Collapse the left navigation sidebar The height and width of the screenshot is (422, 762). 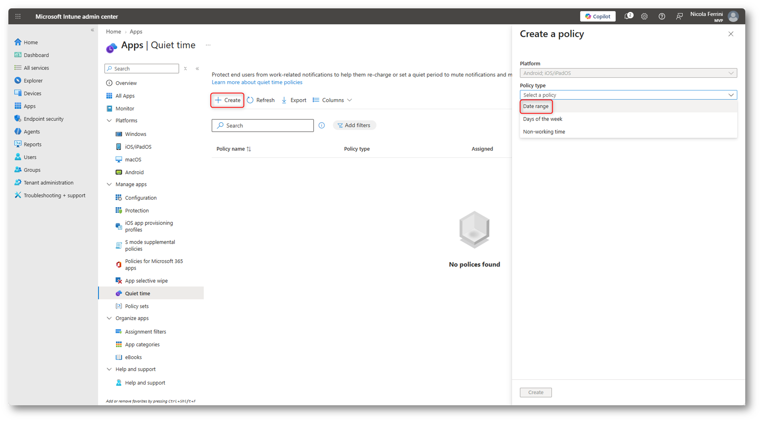coord(92,30)
